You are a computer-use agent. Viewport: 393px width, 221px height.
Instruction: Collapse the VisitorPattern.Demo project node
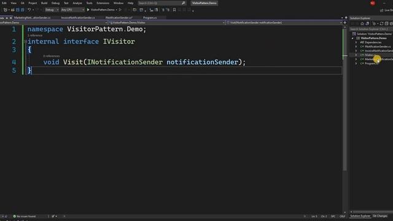pos(352,38)
